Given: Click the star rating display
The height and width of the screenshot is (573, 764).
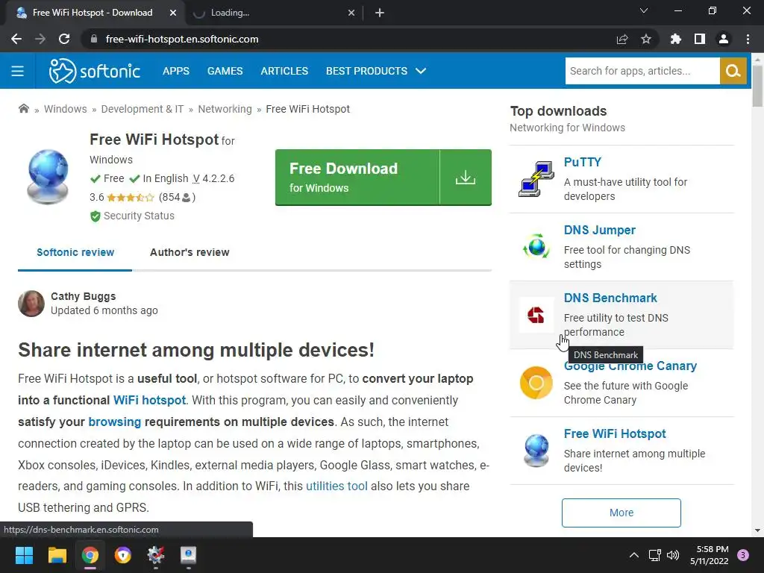Looking at the screenshot, I should coord(131,197).
